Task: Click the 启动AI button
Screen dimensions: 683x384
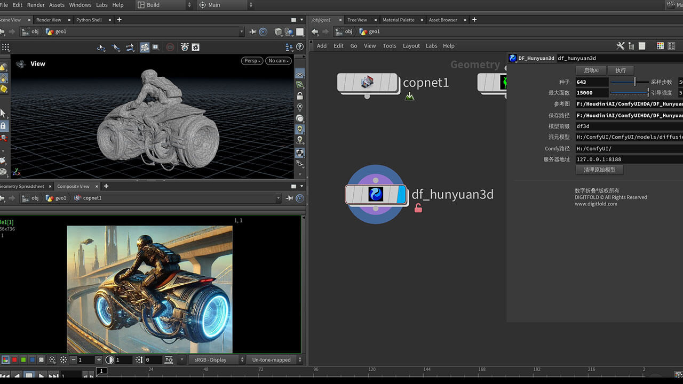Action: click(x=591, y=70)
